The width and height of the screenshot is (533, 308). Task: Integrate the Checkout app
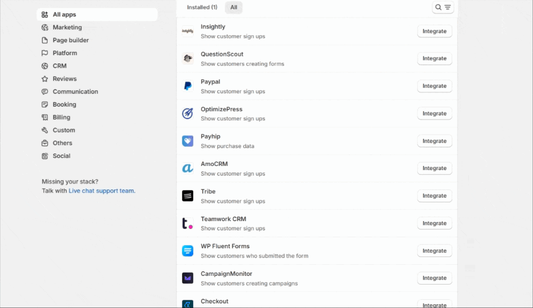[435, 304]
